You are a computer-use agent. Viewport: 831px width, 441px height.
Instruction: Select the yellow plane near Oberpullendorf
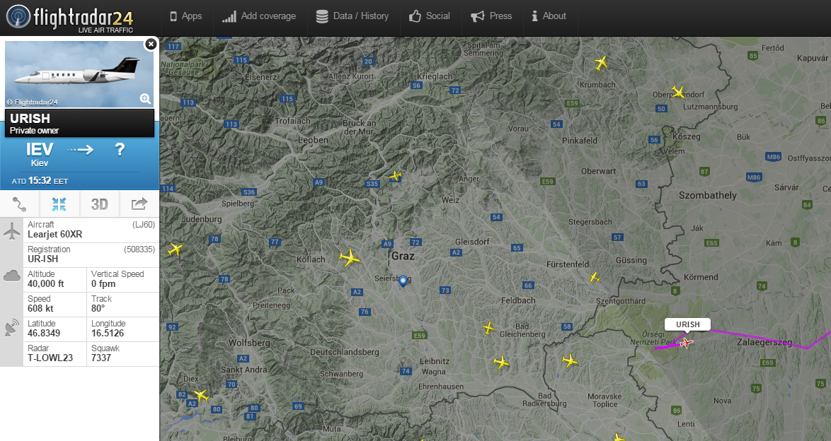(x=678, y=92)
